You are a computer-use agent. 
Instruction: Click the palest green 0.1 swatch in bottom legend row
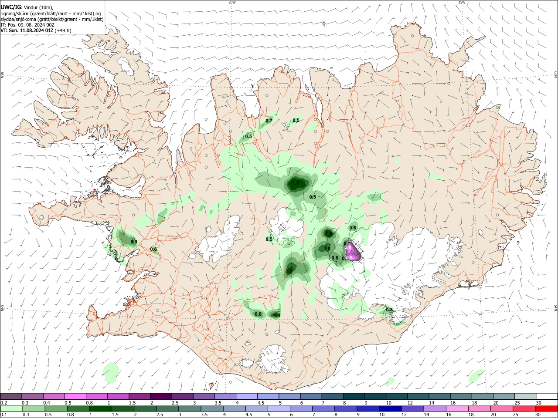[11, 409]
